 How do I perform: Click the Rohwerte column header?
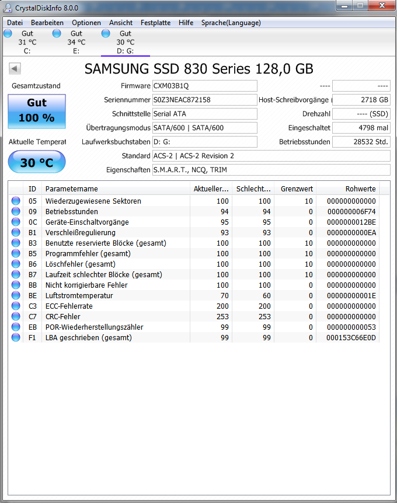tap(348, 189)
